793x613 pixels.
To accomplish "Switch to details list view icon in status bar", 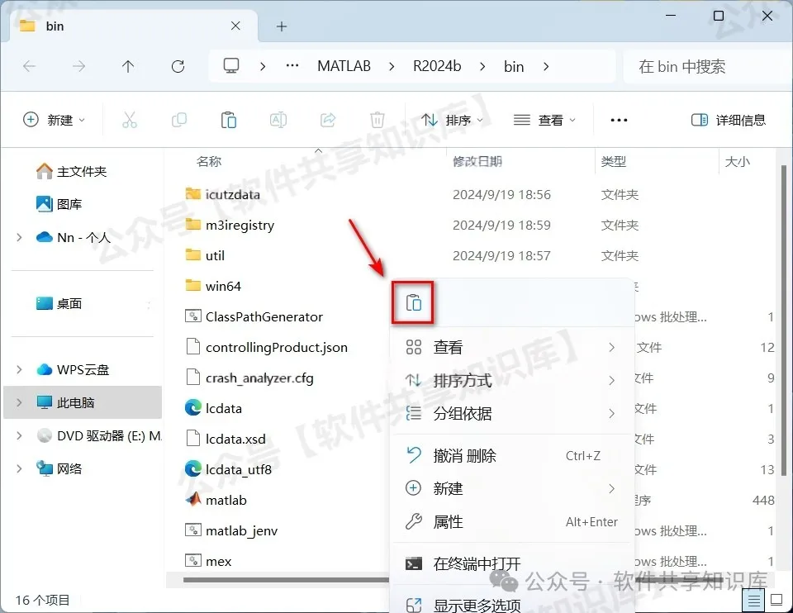I will [753, 601].
